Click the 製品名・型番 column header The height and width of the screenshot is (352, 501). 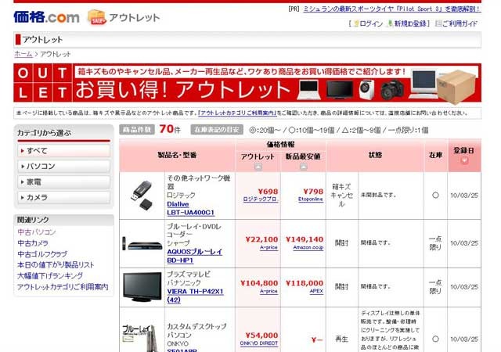177,155
